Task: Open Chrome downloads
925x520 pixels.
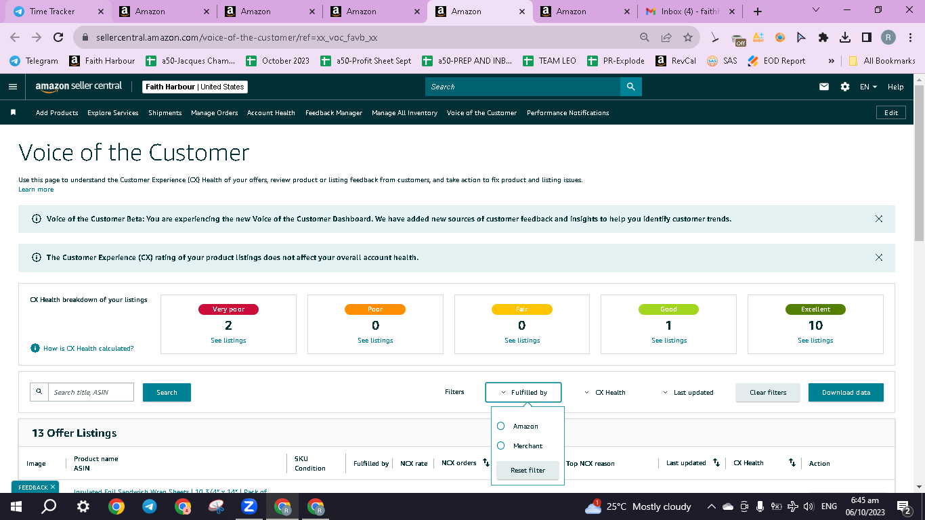Action: pyautogui.click(x=845, y=37)
